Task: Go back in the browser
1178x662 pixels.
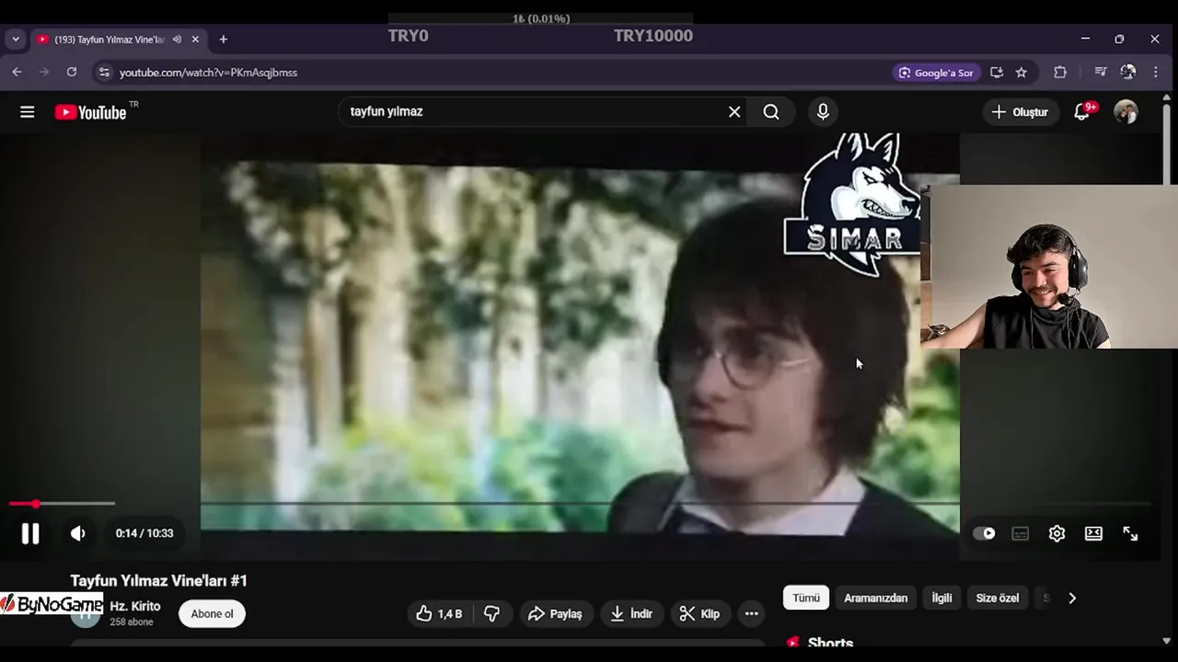Action: point(17,72)
